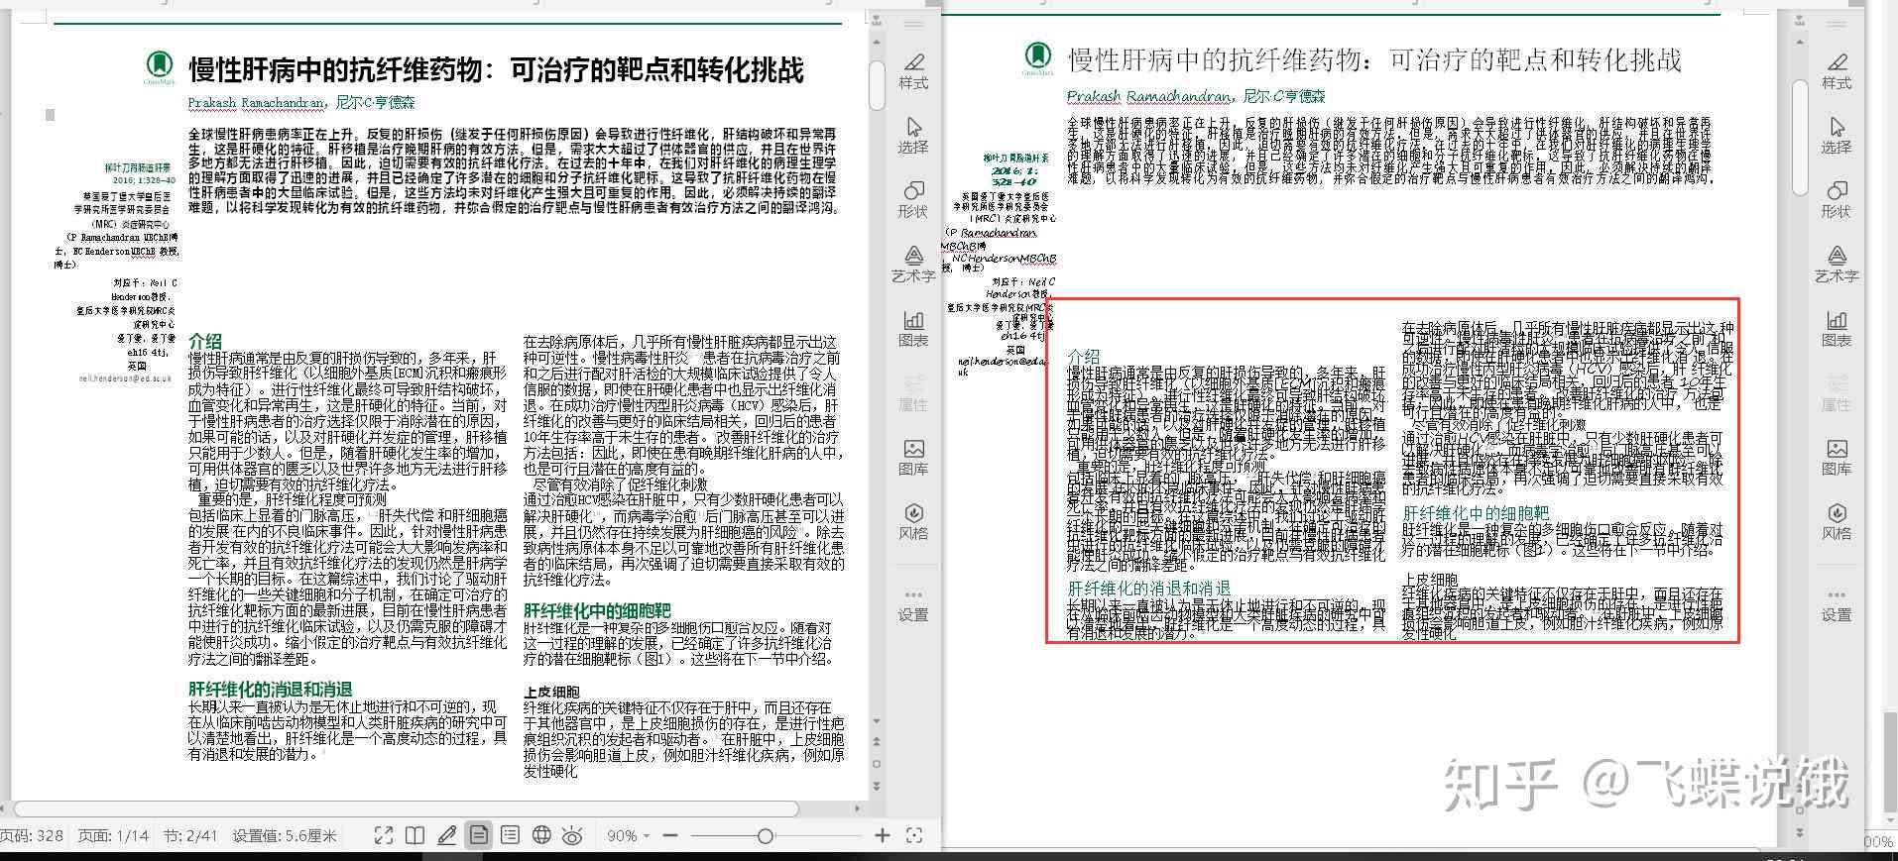Click 上皮细胞 subheading in left document
Image resolution: width=1898 pixels, height=861 pixels.
551,692
